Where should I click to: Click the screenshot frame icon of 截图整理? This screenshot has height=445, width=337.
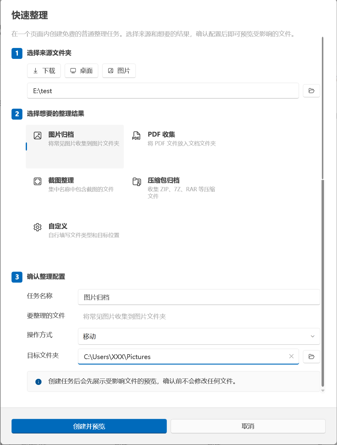tap(38, 182)
